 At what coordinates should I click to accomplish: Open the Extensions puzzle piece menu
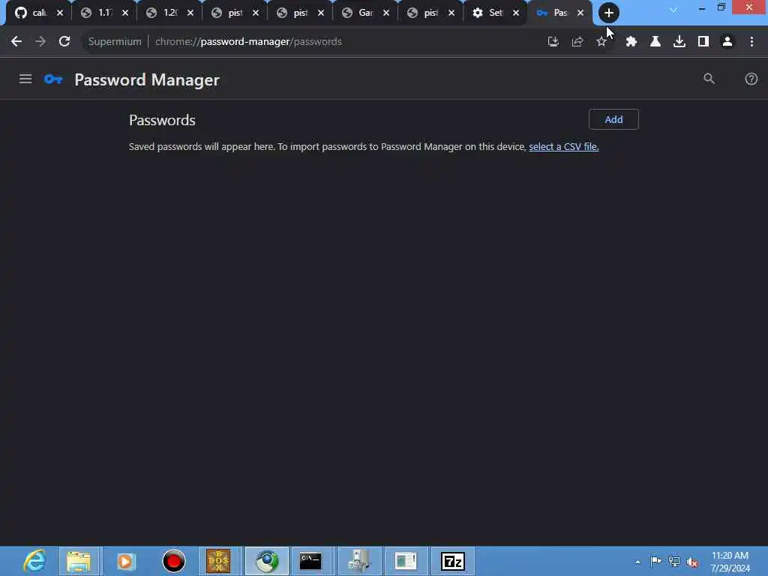pos(631,42)
